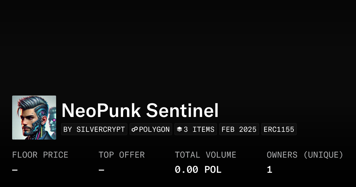Click the chain-link icon in the Polygon badge
The width and height of the screenshot is (356, 187).
[135, 129]
